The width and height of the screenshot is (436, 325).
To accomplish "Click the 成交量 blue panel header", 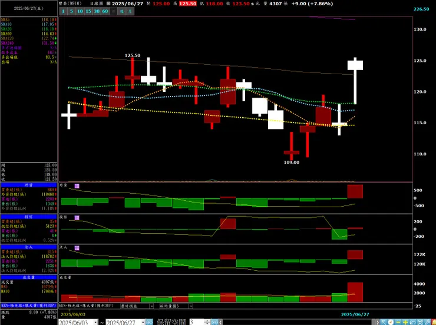I will click(x=29, y=277).
